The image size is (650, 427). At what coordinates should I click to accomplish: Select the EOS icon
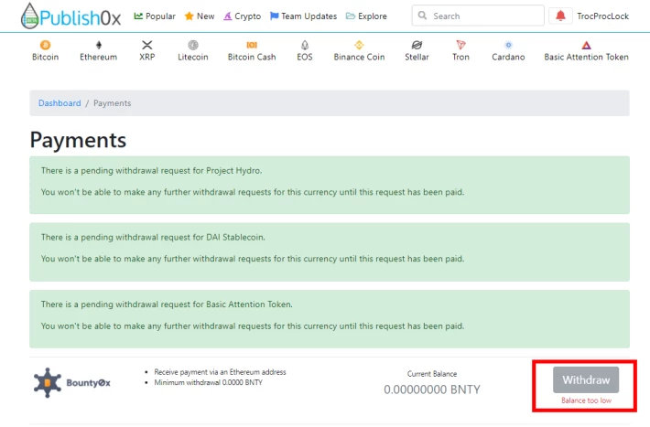305,45
